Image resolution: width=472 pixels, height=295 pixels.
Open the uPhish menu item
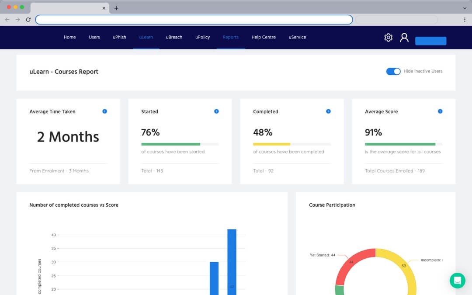point(119,37)
